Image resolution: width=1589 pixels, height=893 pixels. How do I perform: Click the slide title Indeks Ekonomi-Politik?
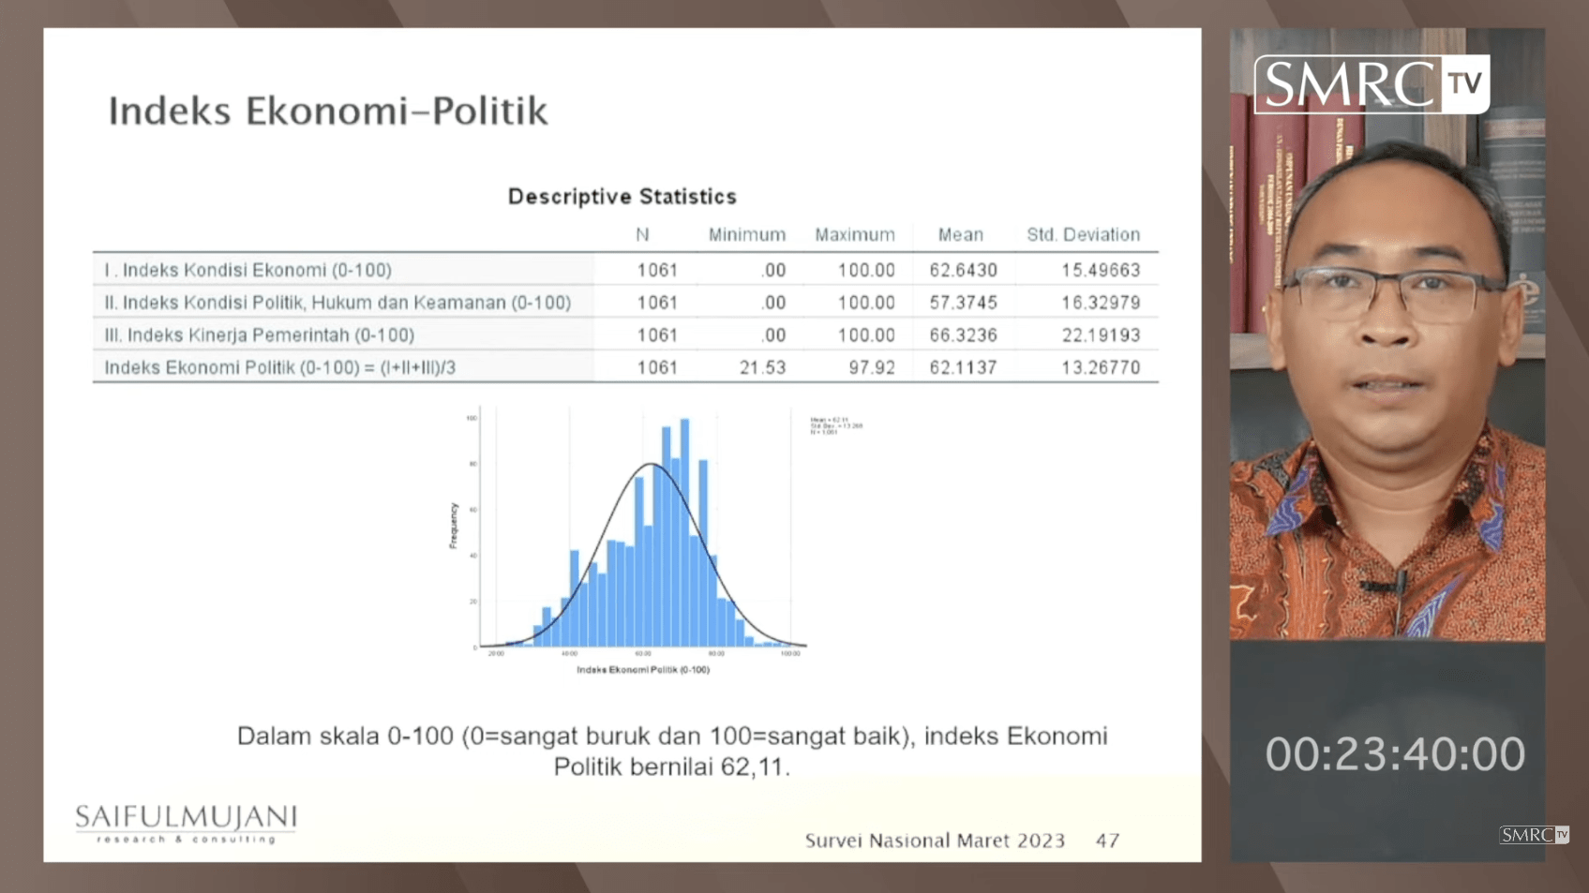click(x=327, y=111)
